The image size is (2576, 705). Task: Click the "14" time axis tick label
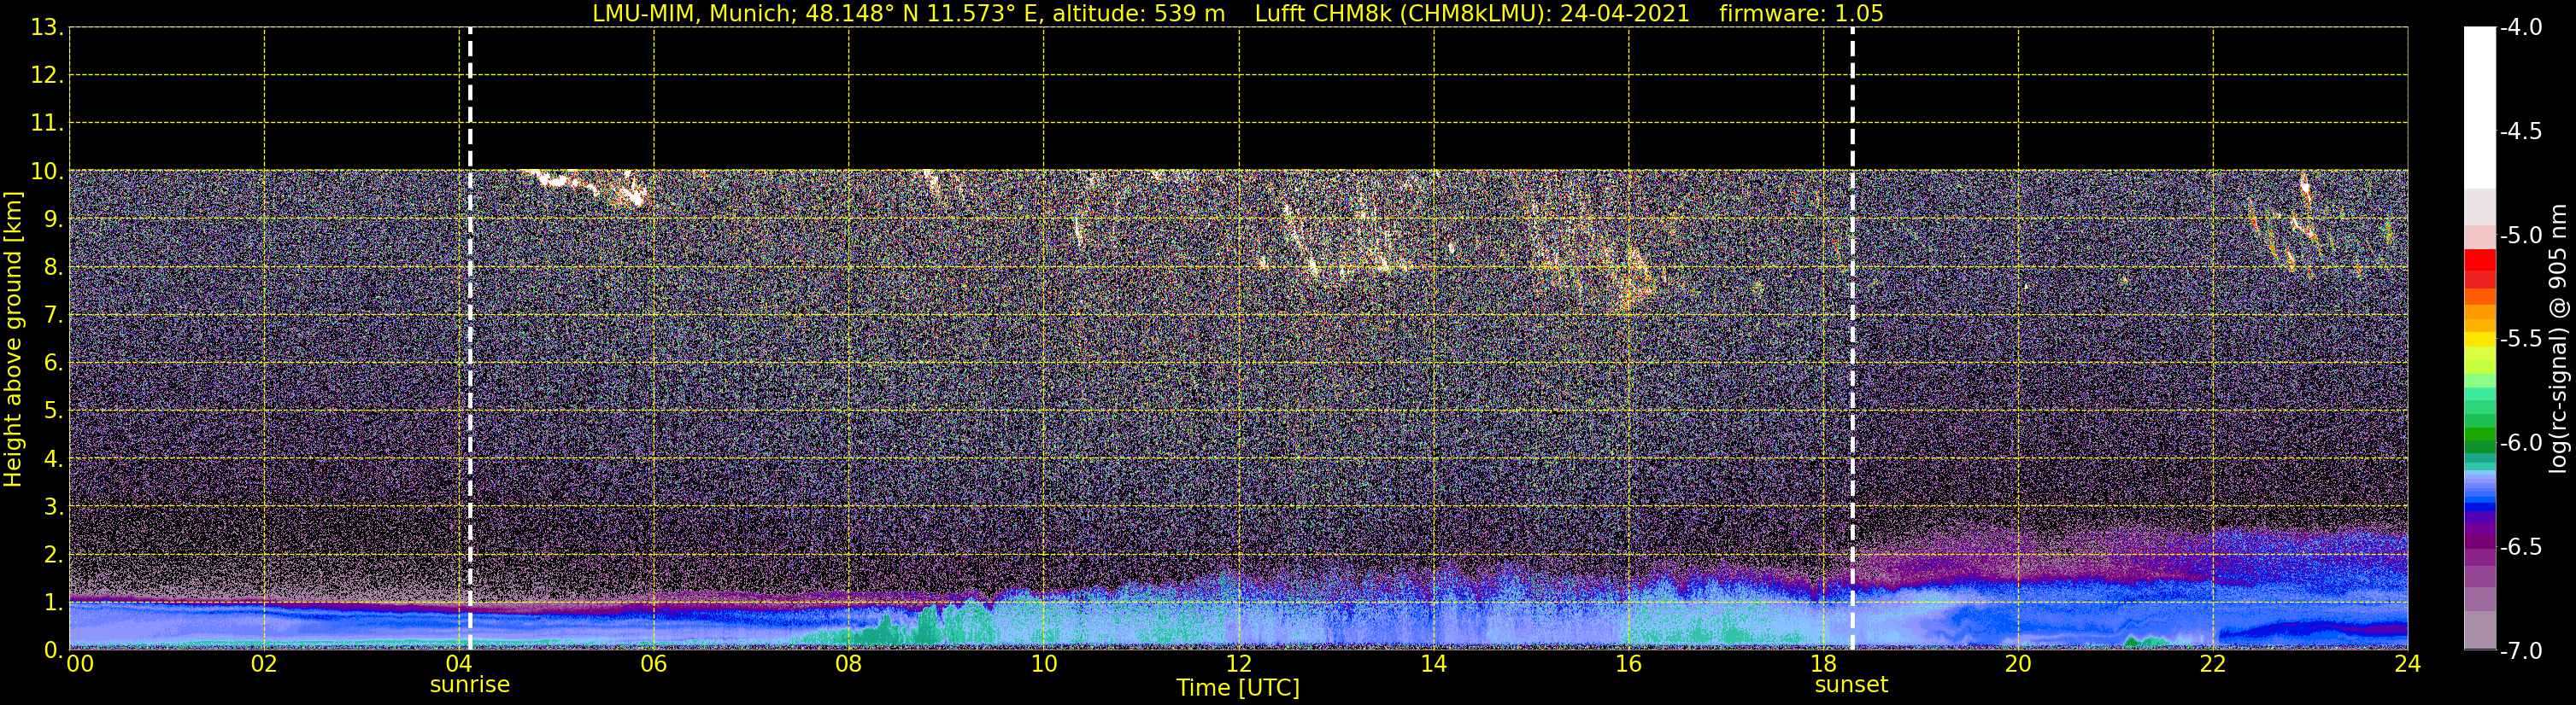click(x=1434, y=664)
